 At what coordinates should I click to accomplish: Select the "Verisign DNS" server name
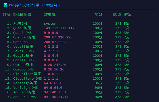click(x=25, y=88)
